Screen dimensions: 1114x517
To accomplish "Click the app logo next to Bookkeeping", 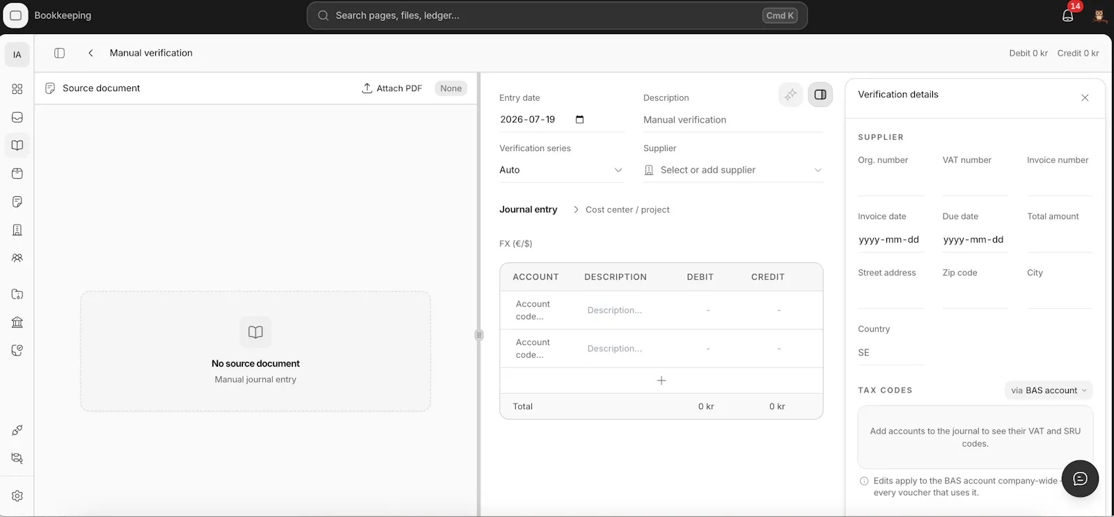I will click(x=15, y=15).
